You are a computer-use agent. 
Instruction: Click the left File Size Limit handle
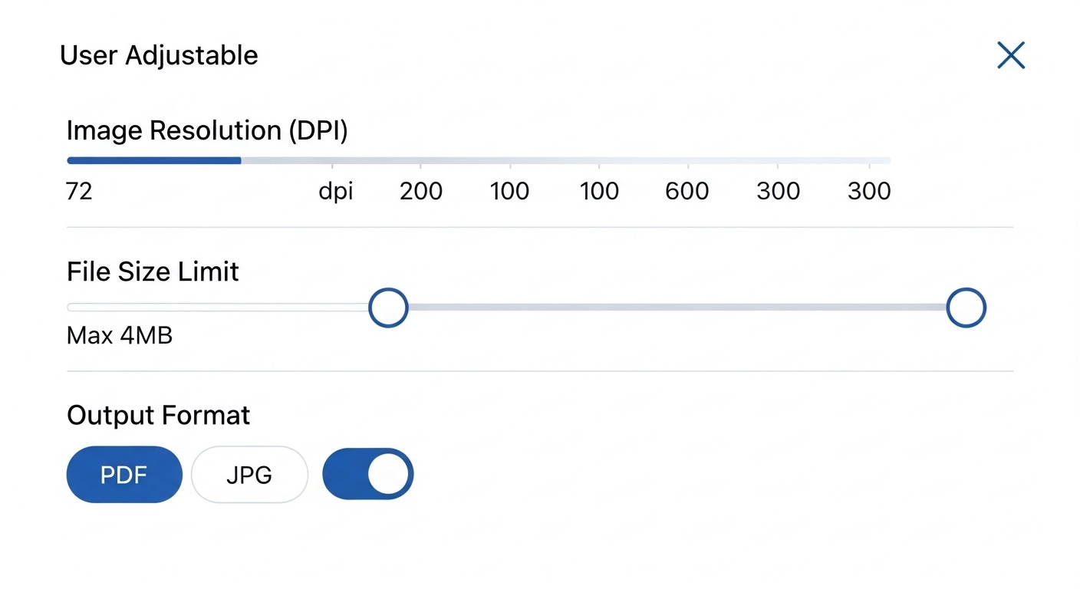click(388, 308)
